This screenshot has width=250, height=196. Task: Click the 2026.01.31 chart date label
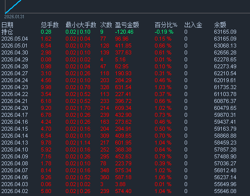(x=14, y=17)
